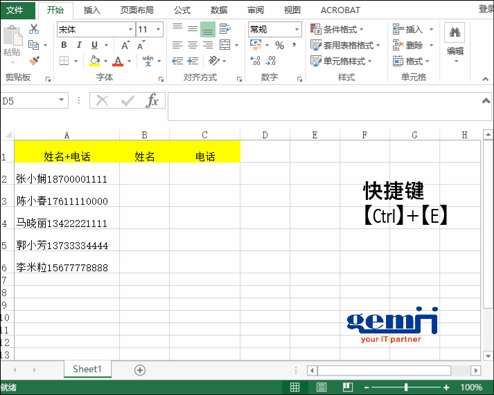Click the Insert Function fx icon

(152, 101)
